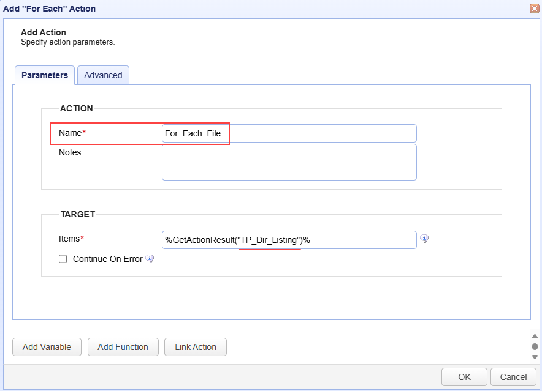Open the Items field info tooltip icon

coord(424,239)
